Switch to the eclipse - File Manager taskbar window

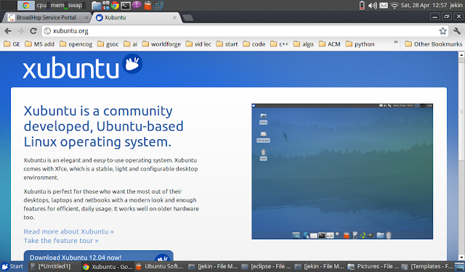click(x=266, y=266)
